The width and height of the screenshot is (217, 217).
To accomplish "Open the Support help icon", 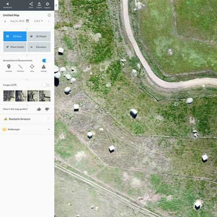I will click(x=47, y=5).
